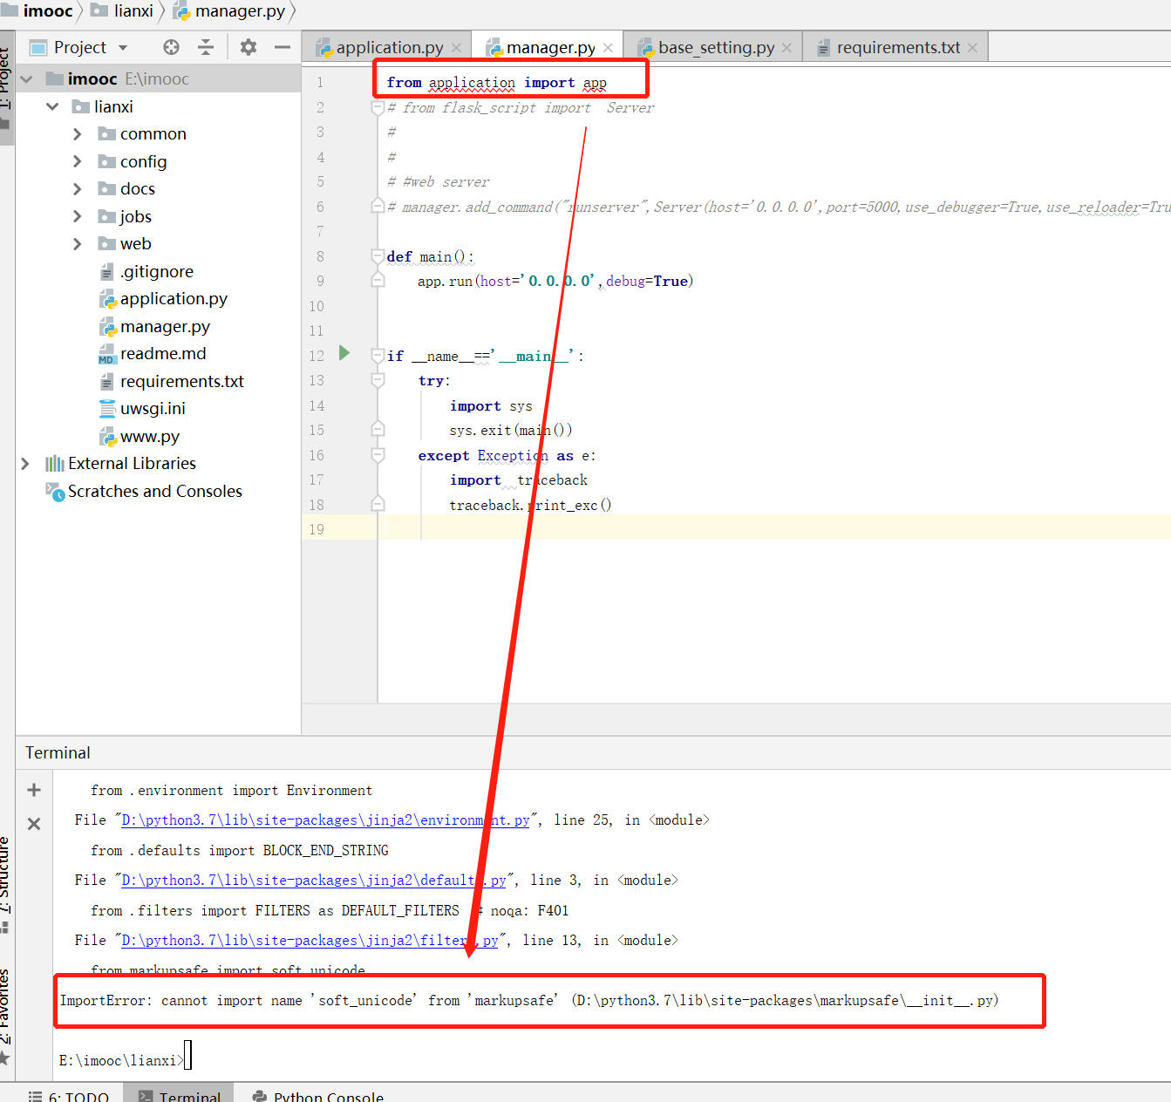Open jinja2 environment.py traceback link

pos(325,820)
